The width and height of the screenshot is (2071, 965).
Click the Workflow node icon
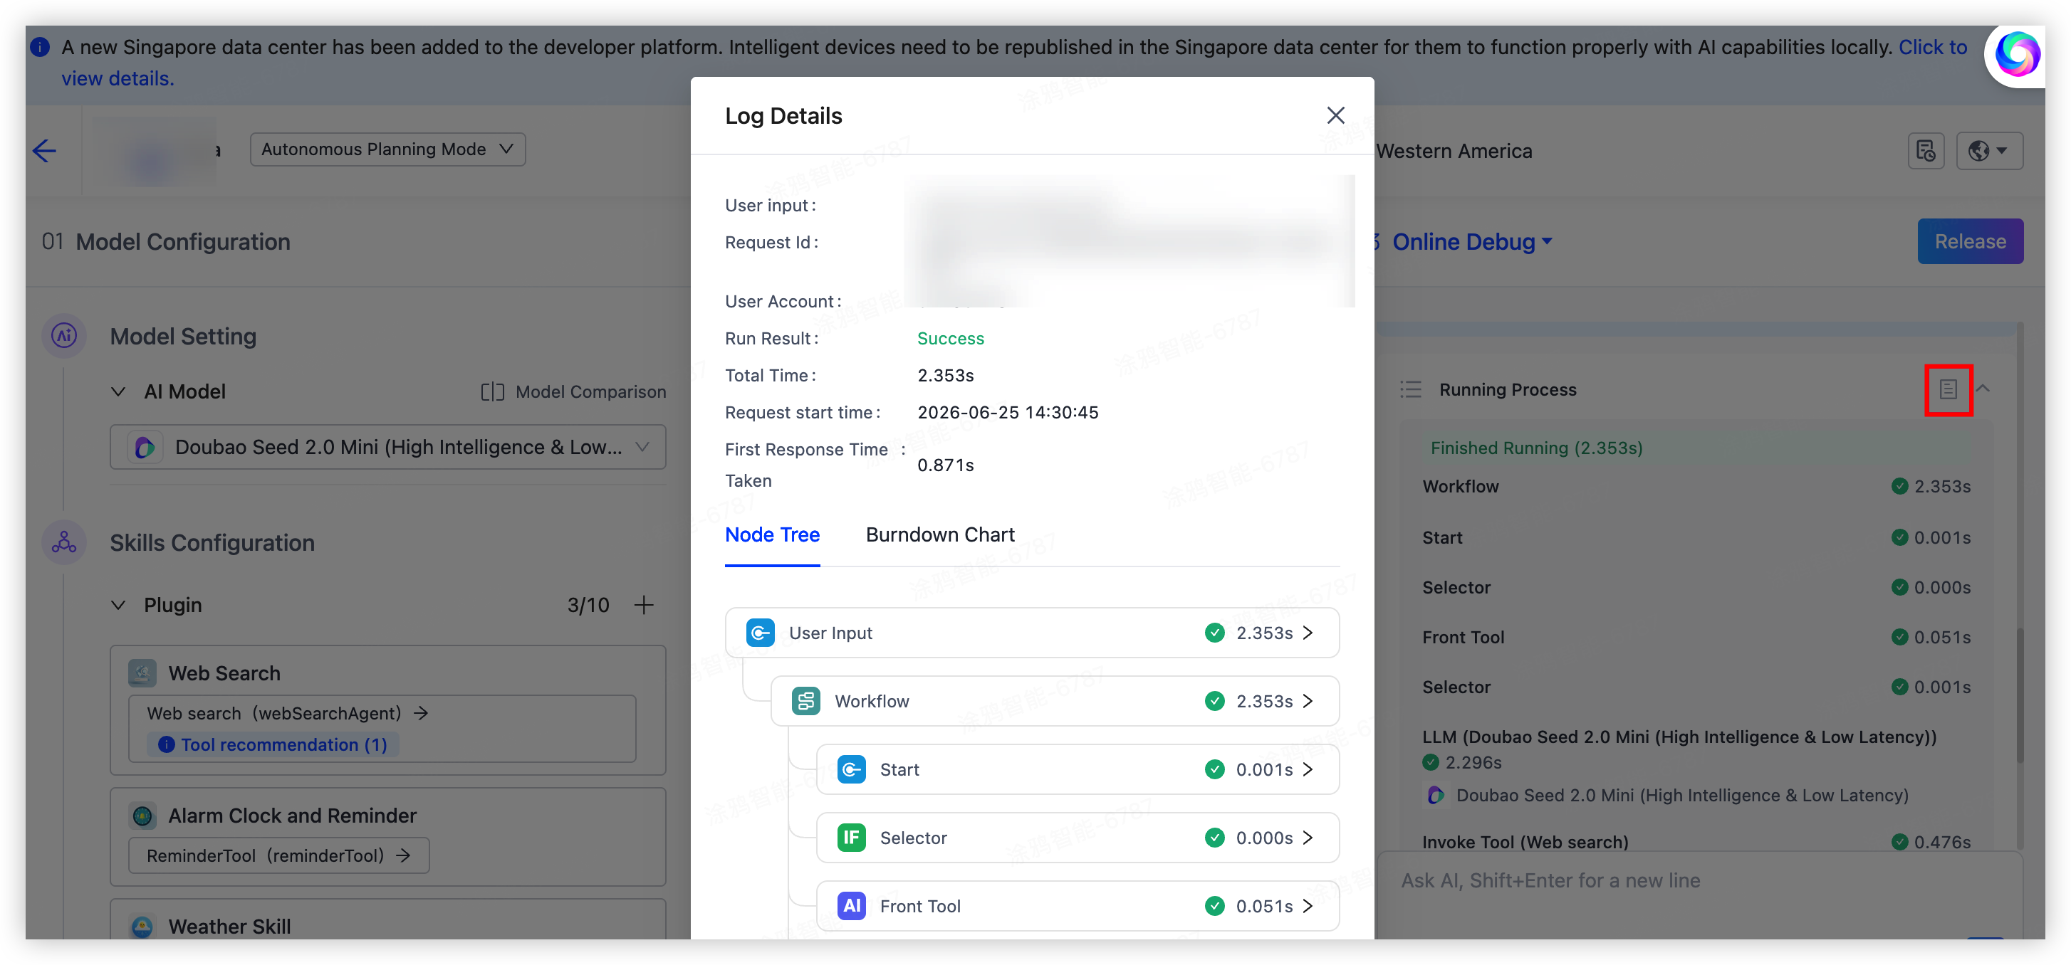(805, 701)
